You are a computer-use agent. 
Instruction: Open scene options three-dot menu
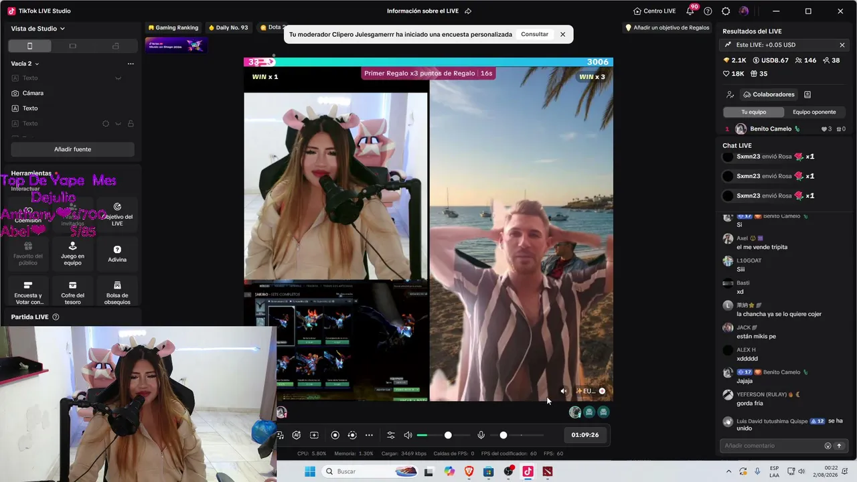pyautogui.click(x=131, y=64)
